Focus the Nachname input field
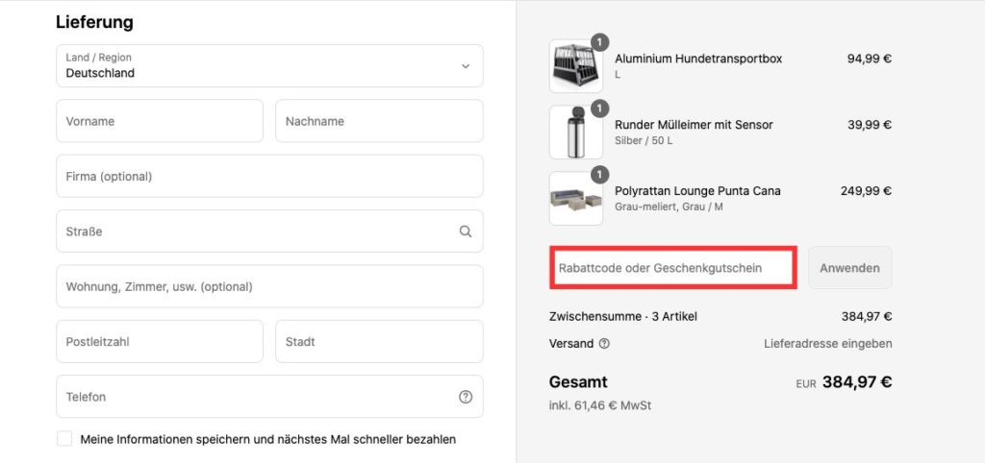The image size is (985, 463). tap(379, 121)
